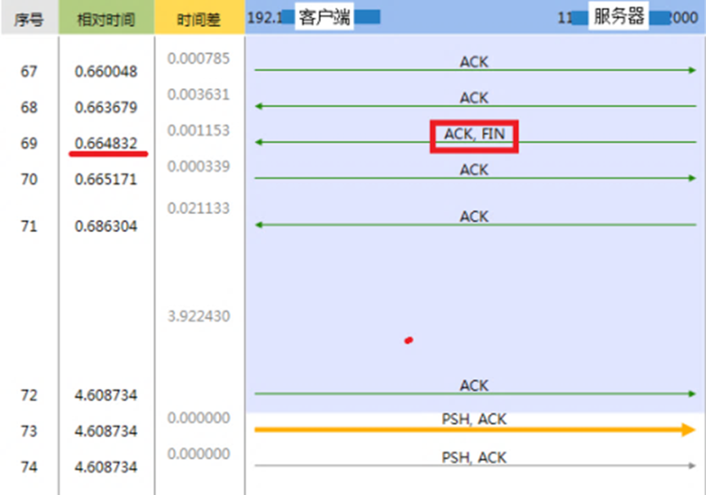Select sequence number 69

click(29, 144)
